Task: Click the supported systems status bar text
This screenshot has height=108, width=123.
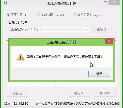Action: pyautogui.click(x=78, y=104)
